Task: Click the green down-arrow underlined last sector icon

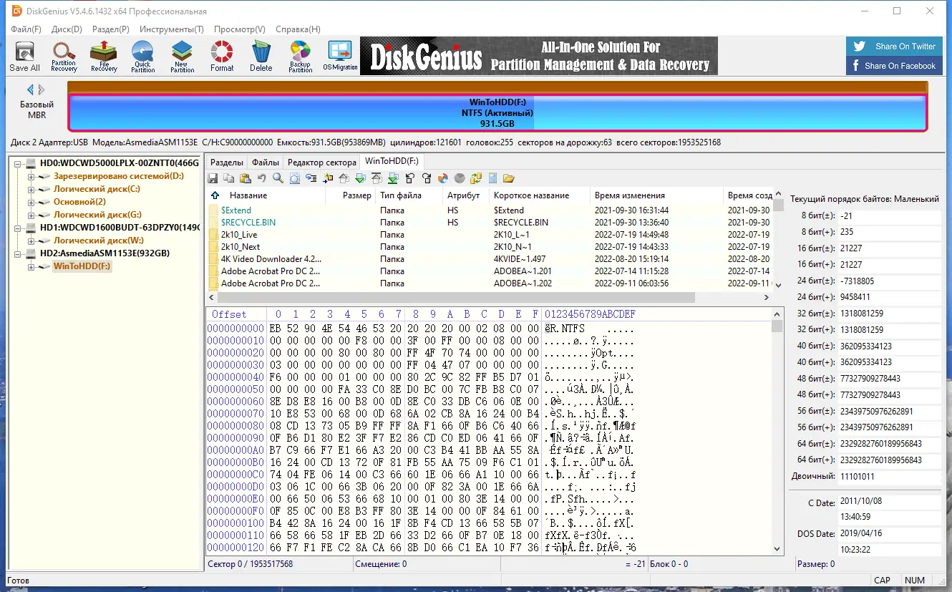Action: tap(393, 178)
